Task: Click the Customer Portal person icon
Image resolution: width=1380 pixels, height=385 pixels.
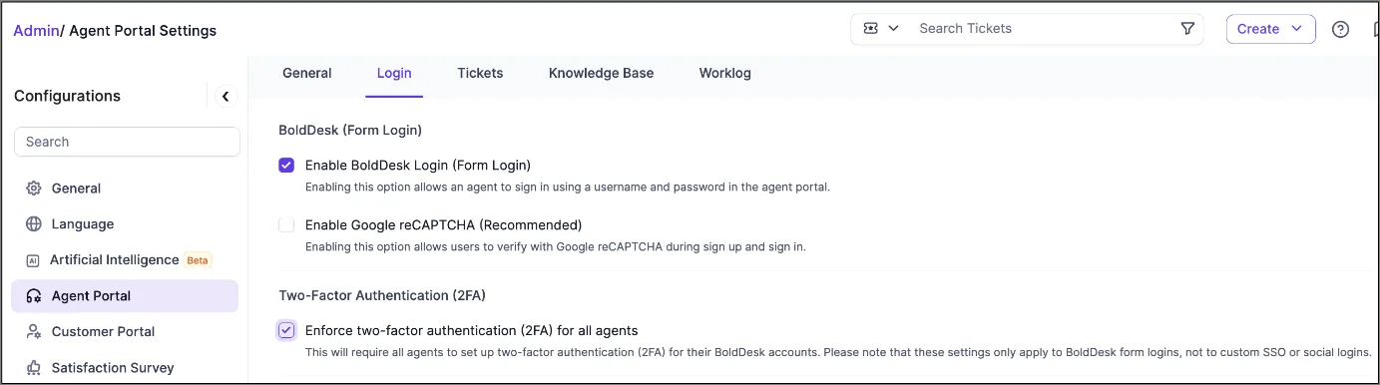Action: 34,332
